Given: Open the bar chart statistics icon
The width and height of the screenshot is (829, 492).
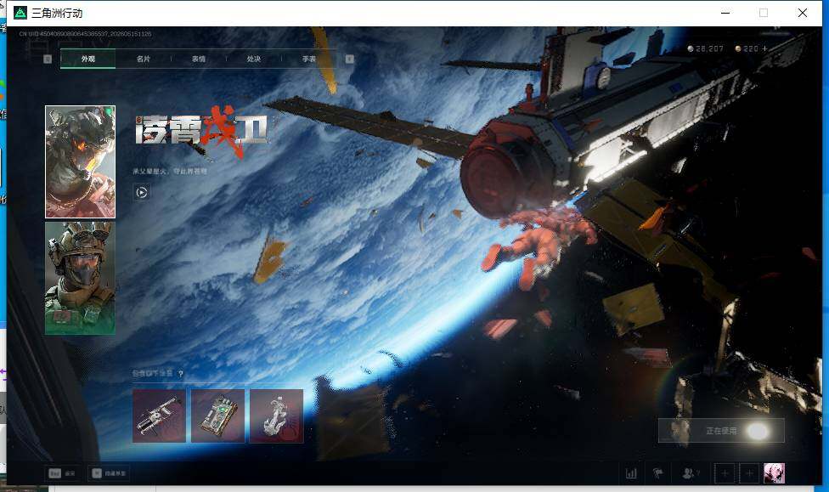Looking at the screenshot, I should tap(631, 473).
